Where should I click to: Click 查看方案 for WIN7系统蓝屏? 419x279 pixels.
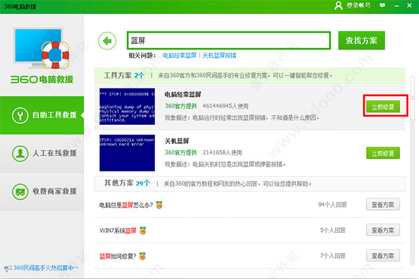point(383,230)
